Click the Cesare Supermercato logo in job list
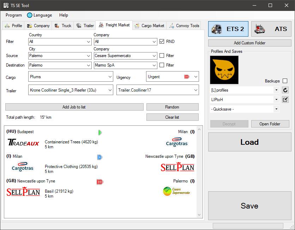 (x=176, y=192)
